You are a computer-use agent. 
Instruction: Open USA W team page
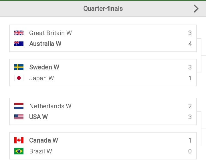(x=38, y=117)
